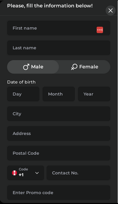Image resolution: width=118 pixels, height=204 pixels.
Task: Click the Canadian flag icon
Action: click(x=15, y=173)
